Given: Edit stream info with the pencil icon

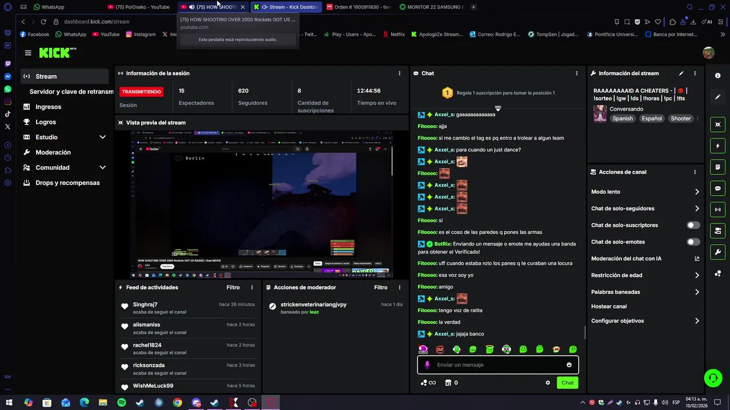Looking at the screenshot, I should click(681, 73).
